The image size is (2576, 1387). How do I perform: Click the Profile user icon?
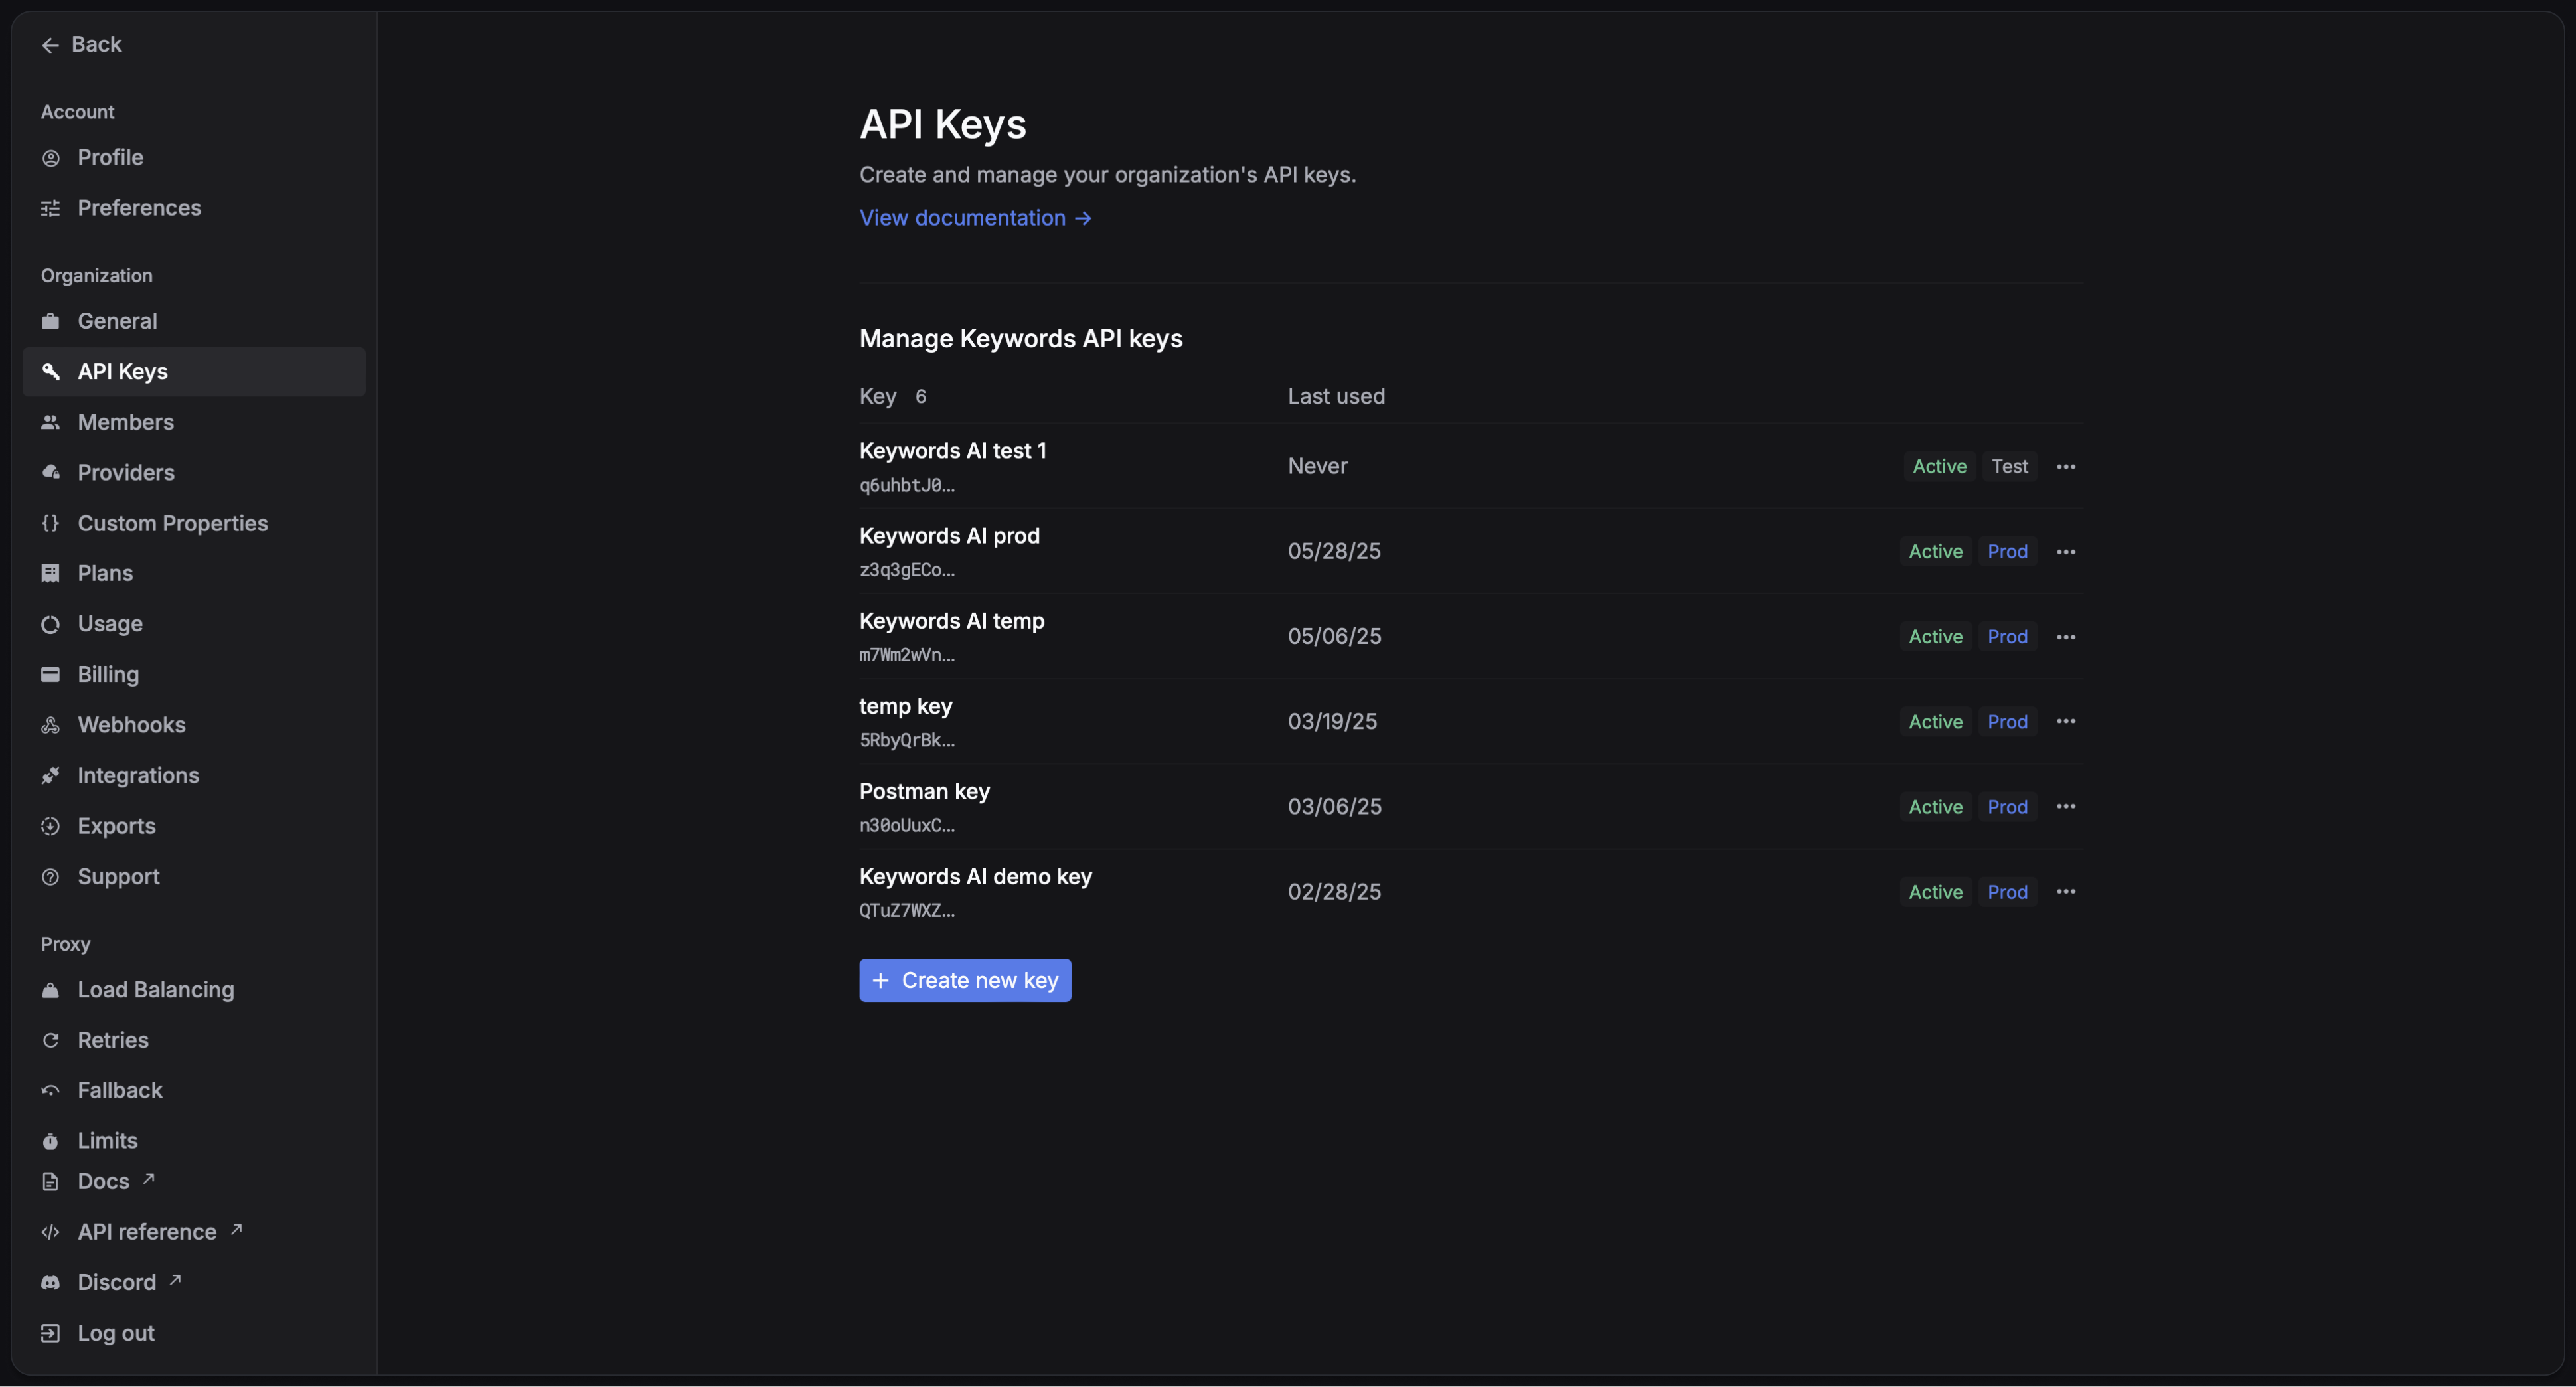click(x=50, y=158)
